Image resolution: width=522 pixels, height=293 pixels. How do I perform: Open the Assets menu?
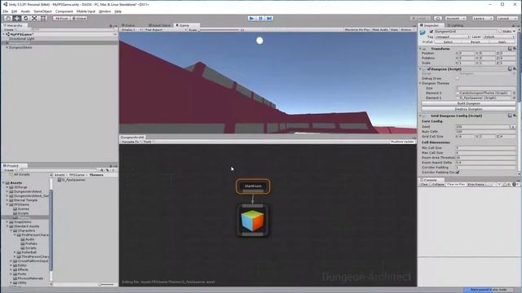25,11
